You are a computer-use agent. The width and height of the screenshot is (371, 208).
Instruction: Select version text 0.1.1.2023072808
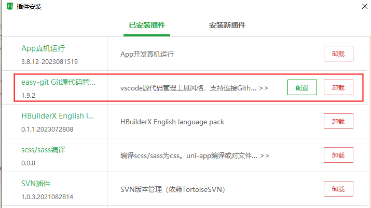[x=47, y=129]
